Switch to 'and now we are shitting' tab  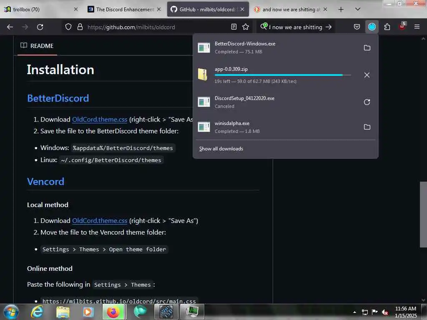pyautogui.click(x=291, y=9)
